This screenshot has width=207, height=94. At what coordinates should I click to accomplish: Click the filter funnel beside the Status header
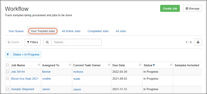click(154, 65)
